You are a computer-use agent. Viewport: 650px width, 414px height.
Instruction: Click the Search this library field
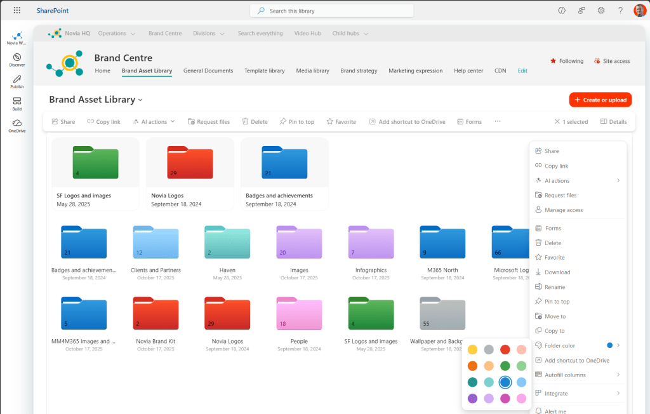point(331,11)
